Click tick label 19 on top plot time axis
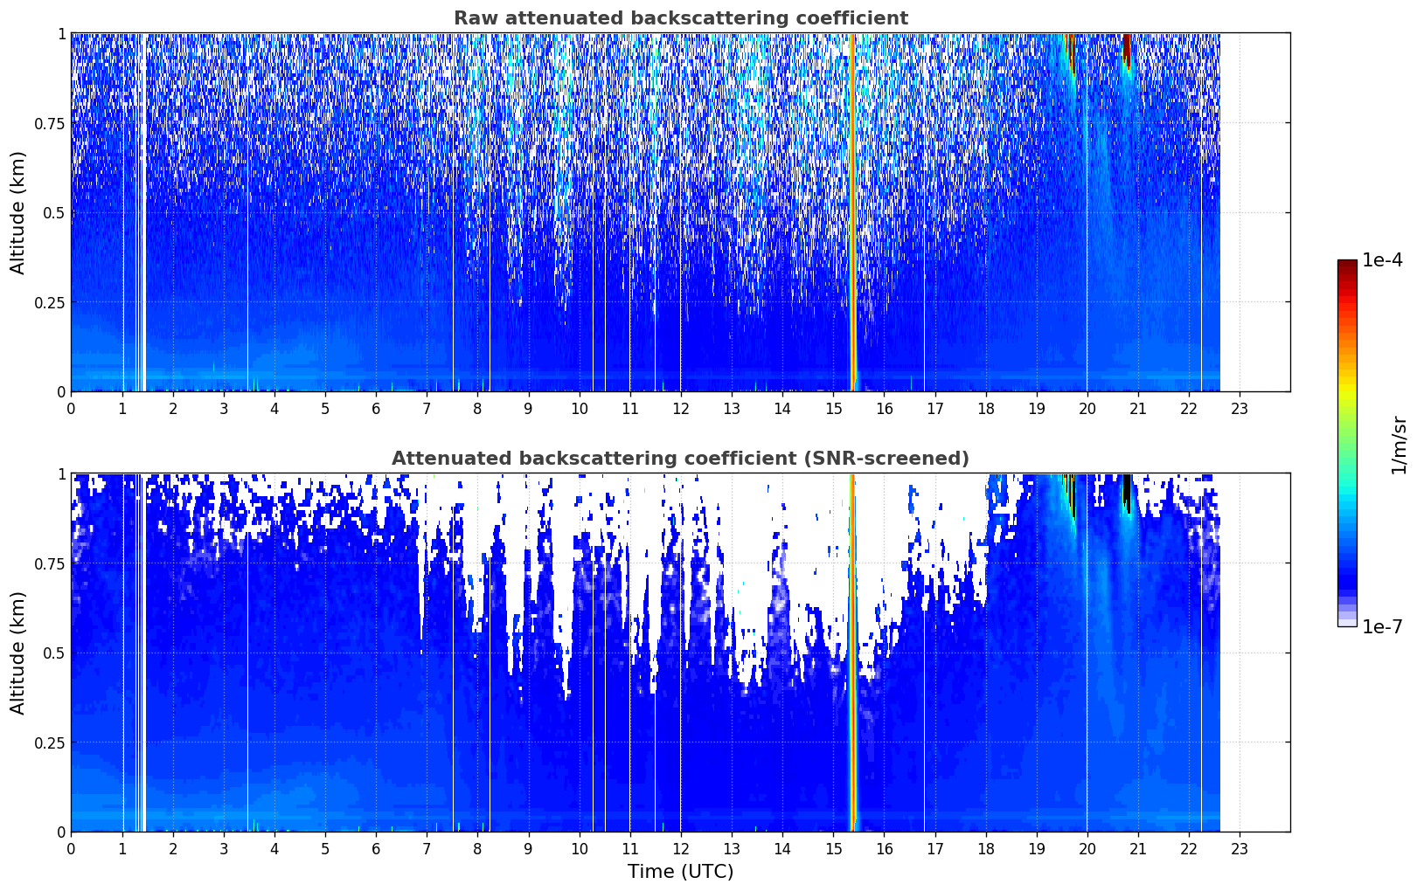 [x=1037, y=408]
